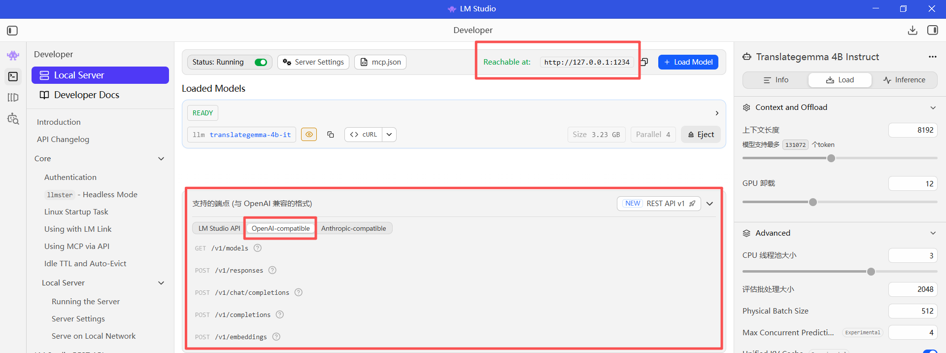Open llmster - Headless Mode docs page
946x353 pixels.
91,195
